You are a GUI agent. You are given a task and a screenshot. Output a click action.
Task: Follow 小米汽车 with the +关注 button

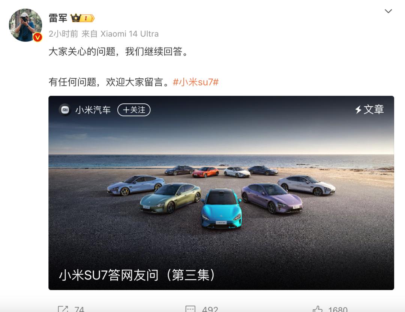pos(134,110)
